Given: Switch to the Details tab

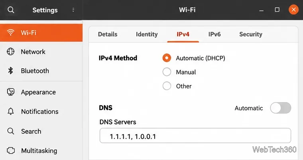Looking at the screenshot, I should point(108,34).
